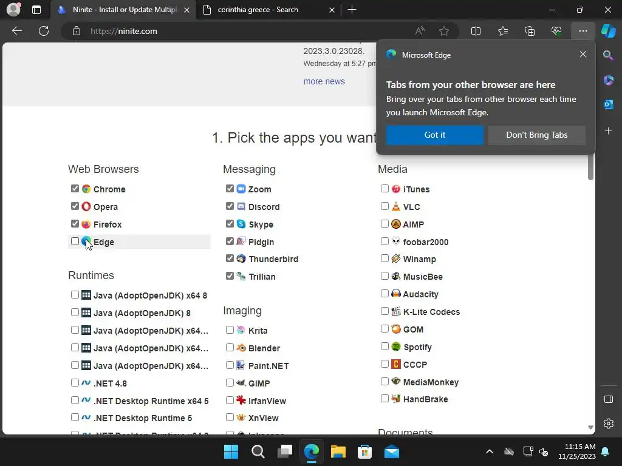Open Microsoft 365 sidebar icon
Viewport: 622px width, 466px height.
[608, 80]
